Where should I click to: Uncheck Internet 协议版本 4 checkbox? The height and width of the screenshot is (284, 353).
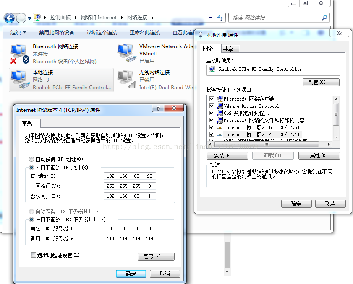[x=212, y=134]
